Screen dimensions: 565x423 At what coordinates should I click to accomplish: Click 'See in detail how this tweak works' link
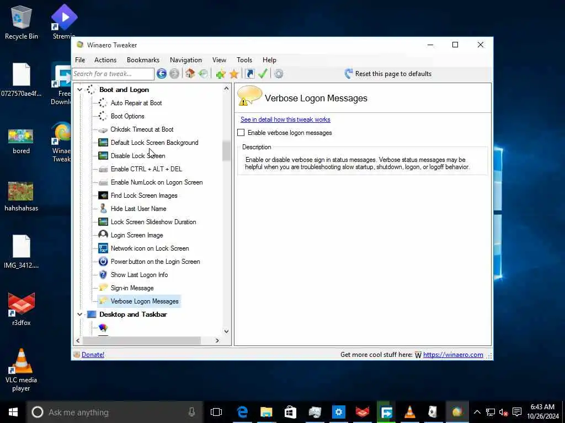coord(285,120)
